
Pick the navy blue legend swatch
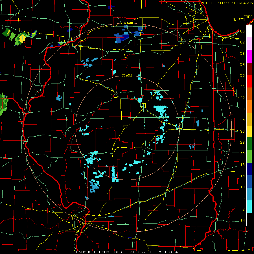coord(249,169)
